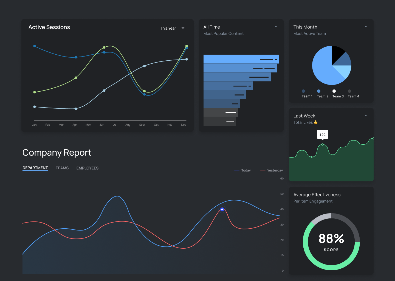The image size is (395, 281).
Task: Switch to the TEAMS tab
Action: 62,168
